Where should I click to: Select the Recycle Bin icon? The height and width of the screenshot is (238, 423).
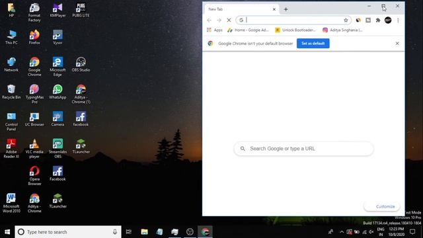[x=11, y=92]
